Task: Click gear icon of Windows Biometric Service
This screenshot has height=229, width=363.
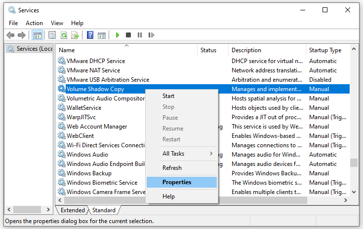Action: click(x=62, y=182)
